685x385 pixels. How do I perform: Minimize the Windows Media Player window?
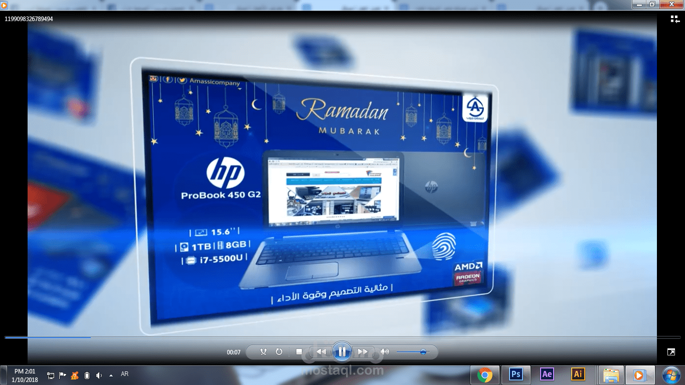639,4
